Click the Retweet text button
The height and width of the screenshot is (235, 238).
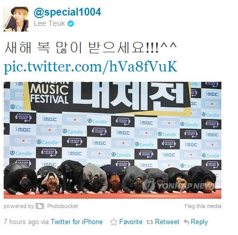167,222
